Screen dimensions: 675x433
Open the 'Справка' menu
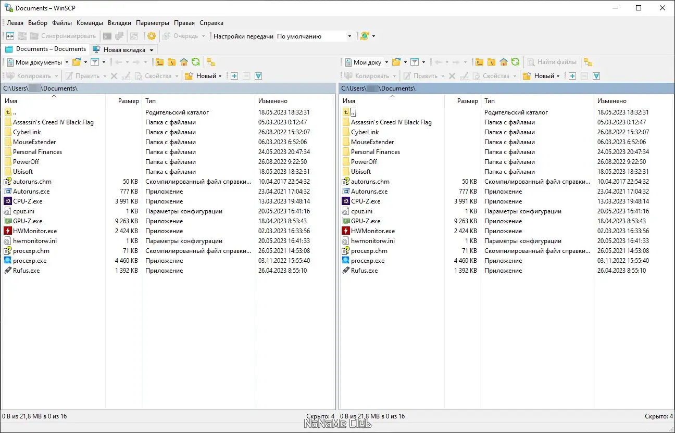(211, 23)
